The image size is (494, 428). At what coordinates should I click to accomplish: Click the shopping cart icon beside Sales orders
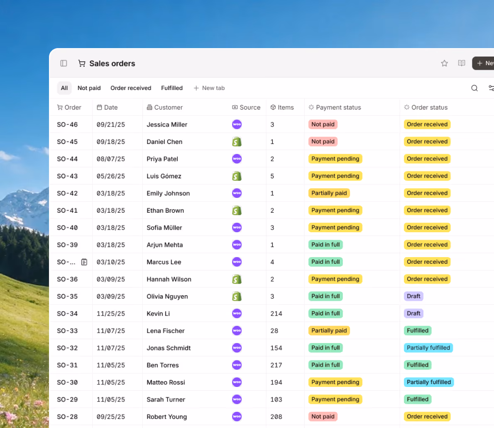click(x=82, y=63)
